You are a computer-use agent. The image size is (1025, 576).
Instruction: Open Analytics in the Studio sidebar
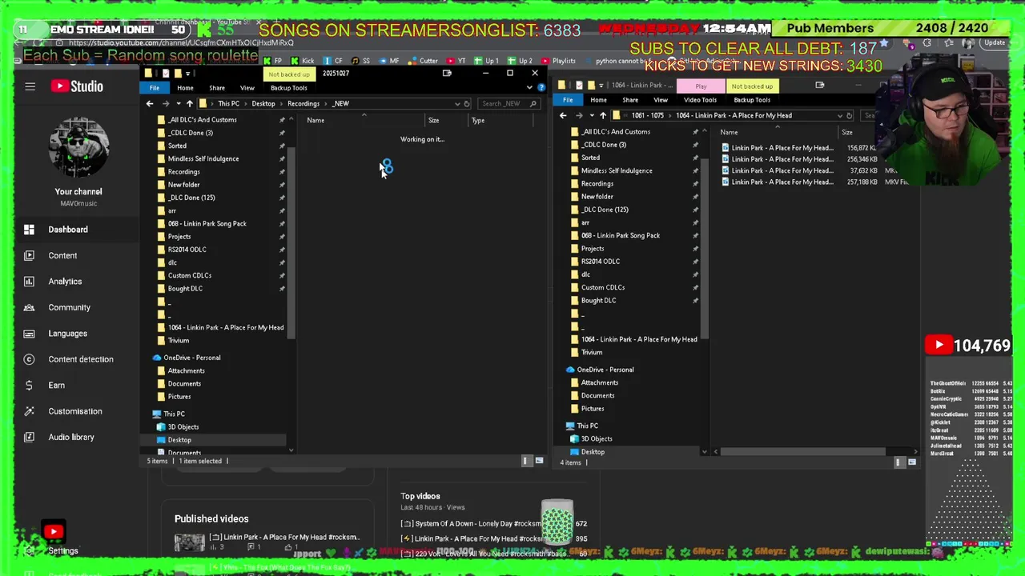click(65, 282)
